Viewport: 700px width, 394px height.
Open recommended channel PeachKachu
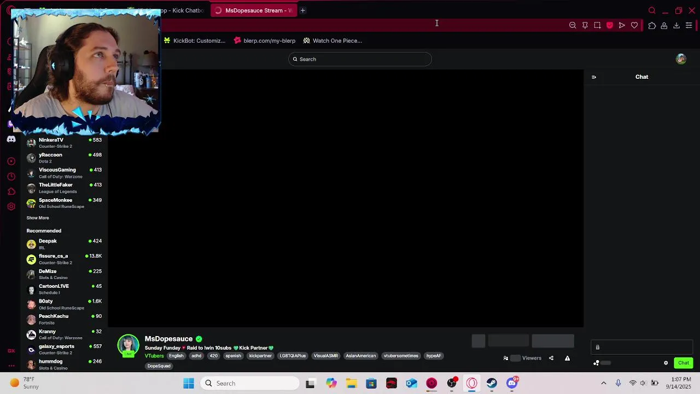click(x=64, y=319)
